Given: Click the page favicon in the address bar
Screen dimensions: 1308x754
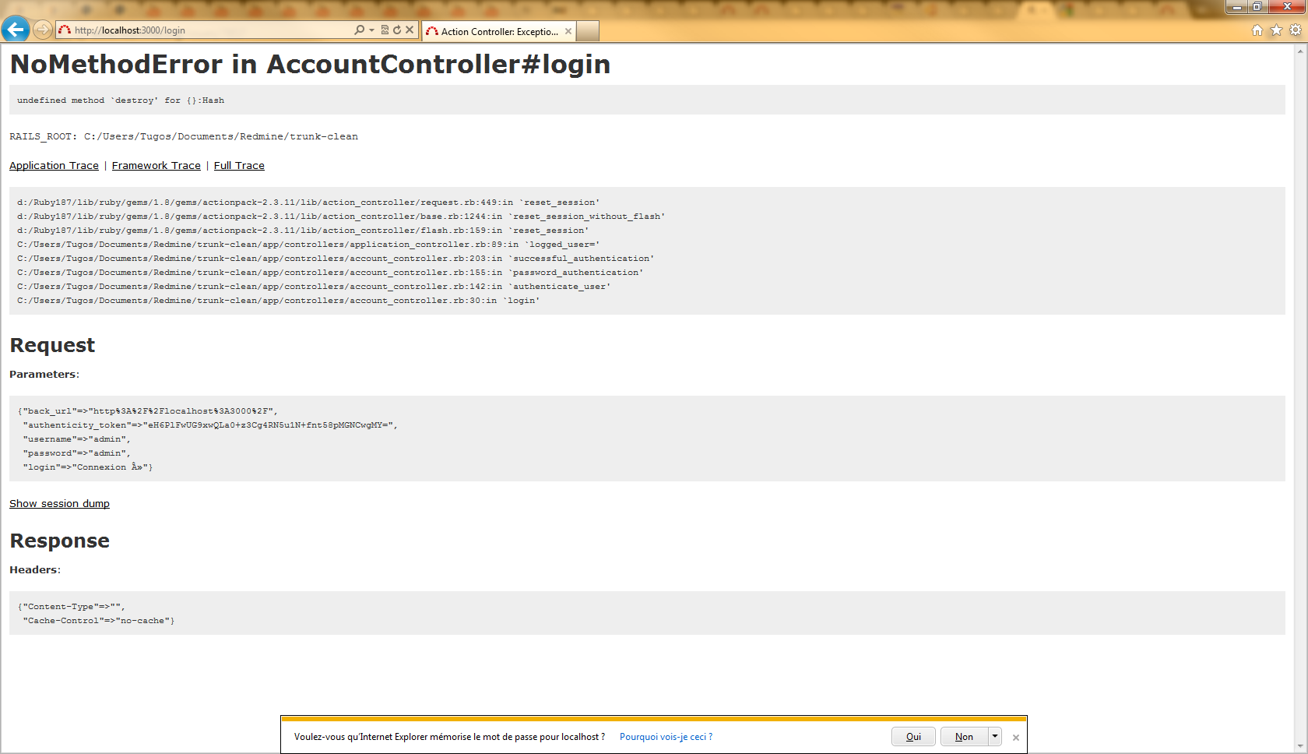Looking at the screenshot, I should point(65,30).
